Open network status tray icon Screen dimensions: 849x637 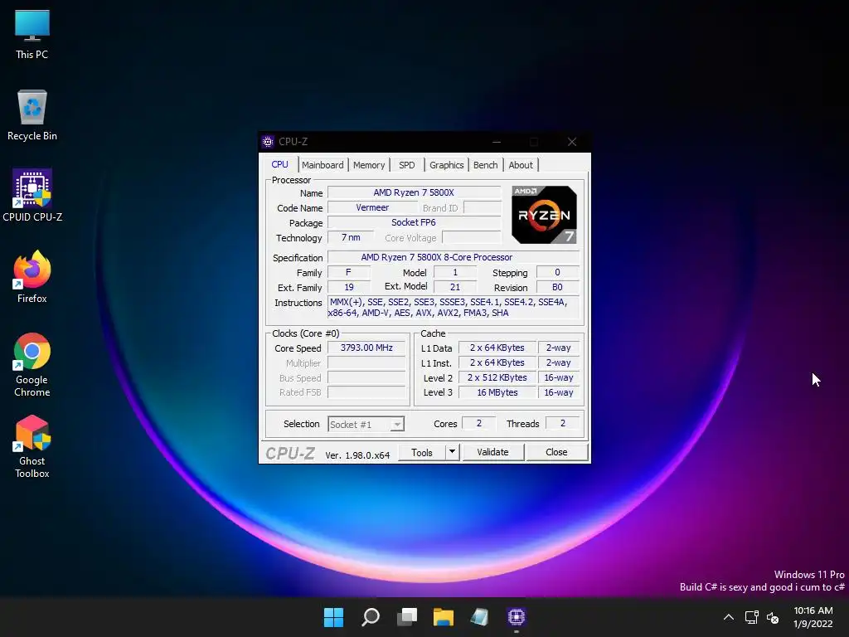[x=751, y=617]
